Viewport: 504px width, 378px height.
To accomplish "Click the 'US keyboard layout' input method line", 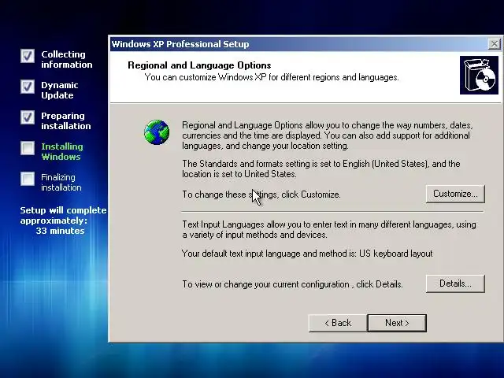I will (x=307, y=254).
